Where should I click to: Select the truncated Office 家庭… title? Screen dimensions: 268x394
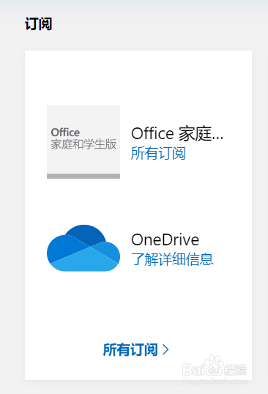tap(177, 133)
